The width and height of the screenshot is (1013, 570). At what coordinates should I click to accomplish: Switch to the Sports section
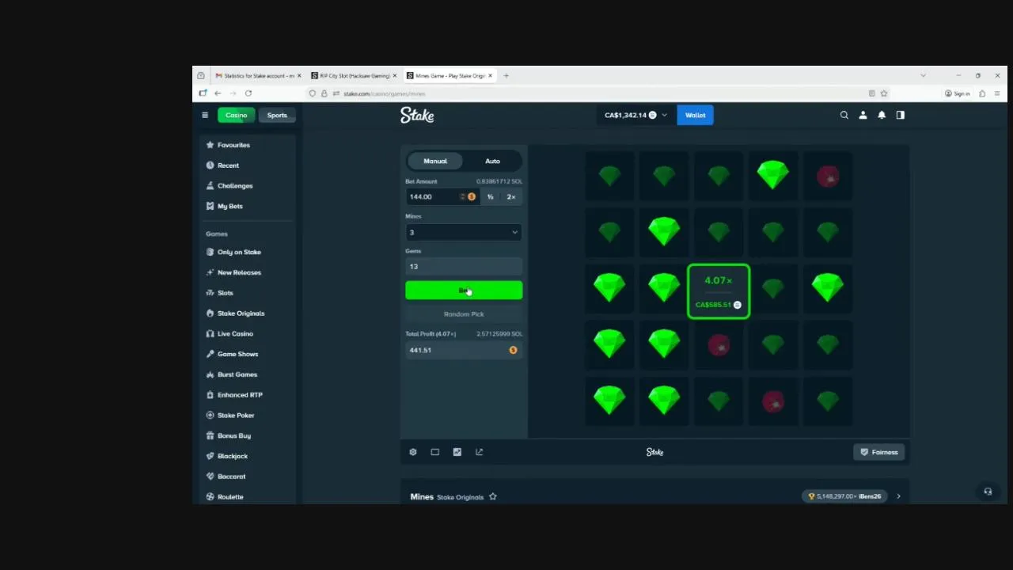pos(277,115)
